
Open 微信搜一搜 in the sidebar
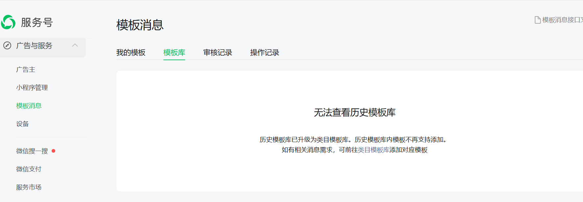[x=32, y=151]
